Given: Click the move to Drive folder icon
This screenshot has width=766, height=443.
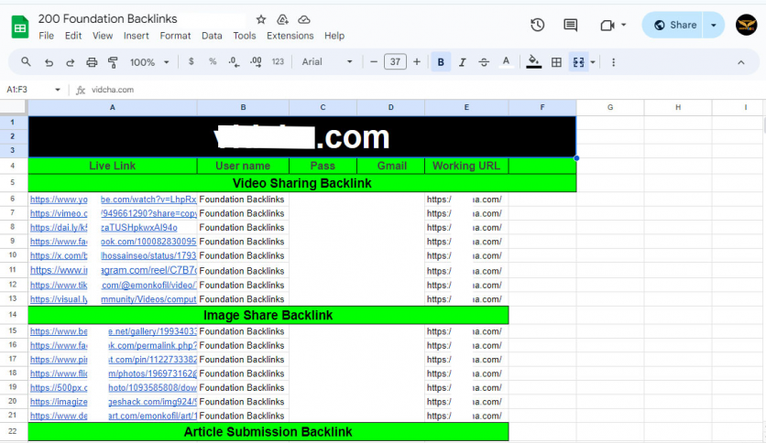Looking at the screenshot, I should [x=282, y=19].
